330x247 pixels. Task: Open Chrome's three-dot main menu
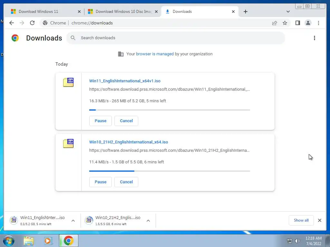pos(318,23)
